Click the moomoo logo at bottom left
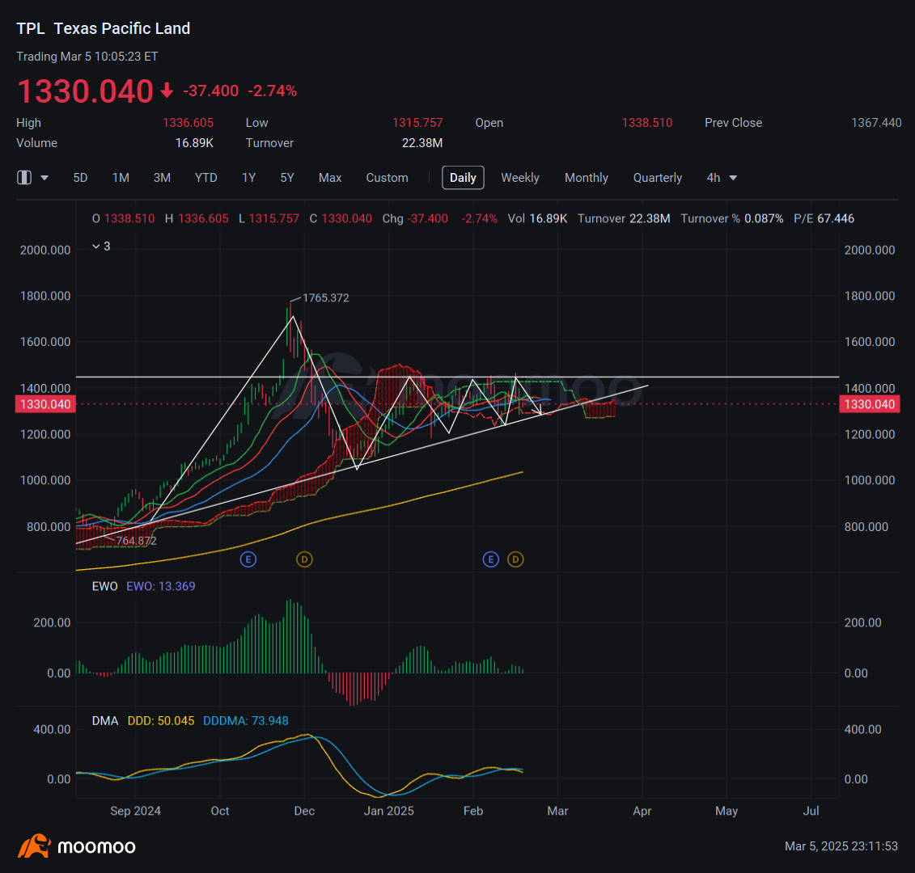The width and height of the screenshot is (915, 873). pos(76,846)
